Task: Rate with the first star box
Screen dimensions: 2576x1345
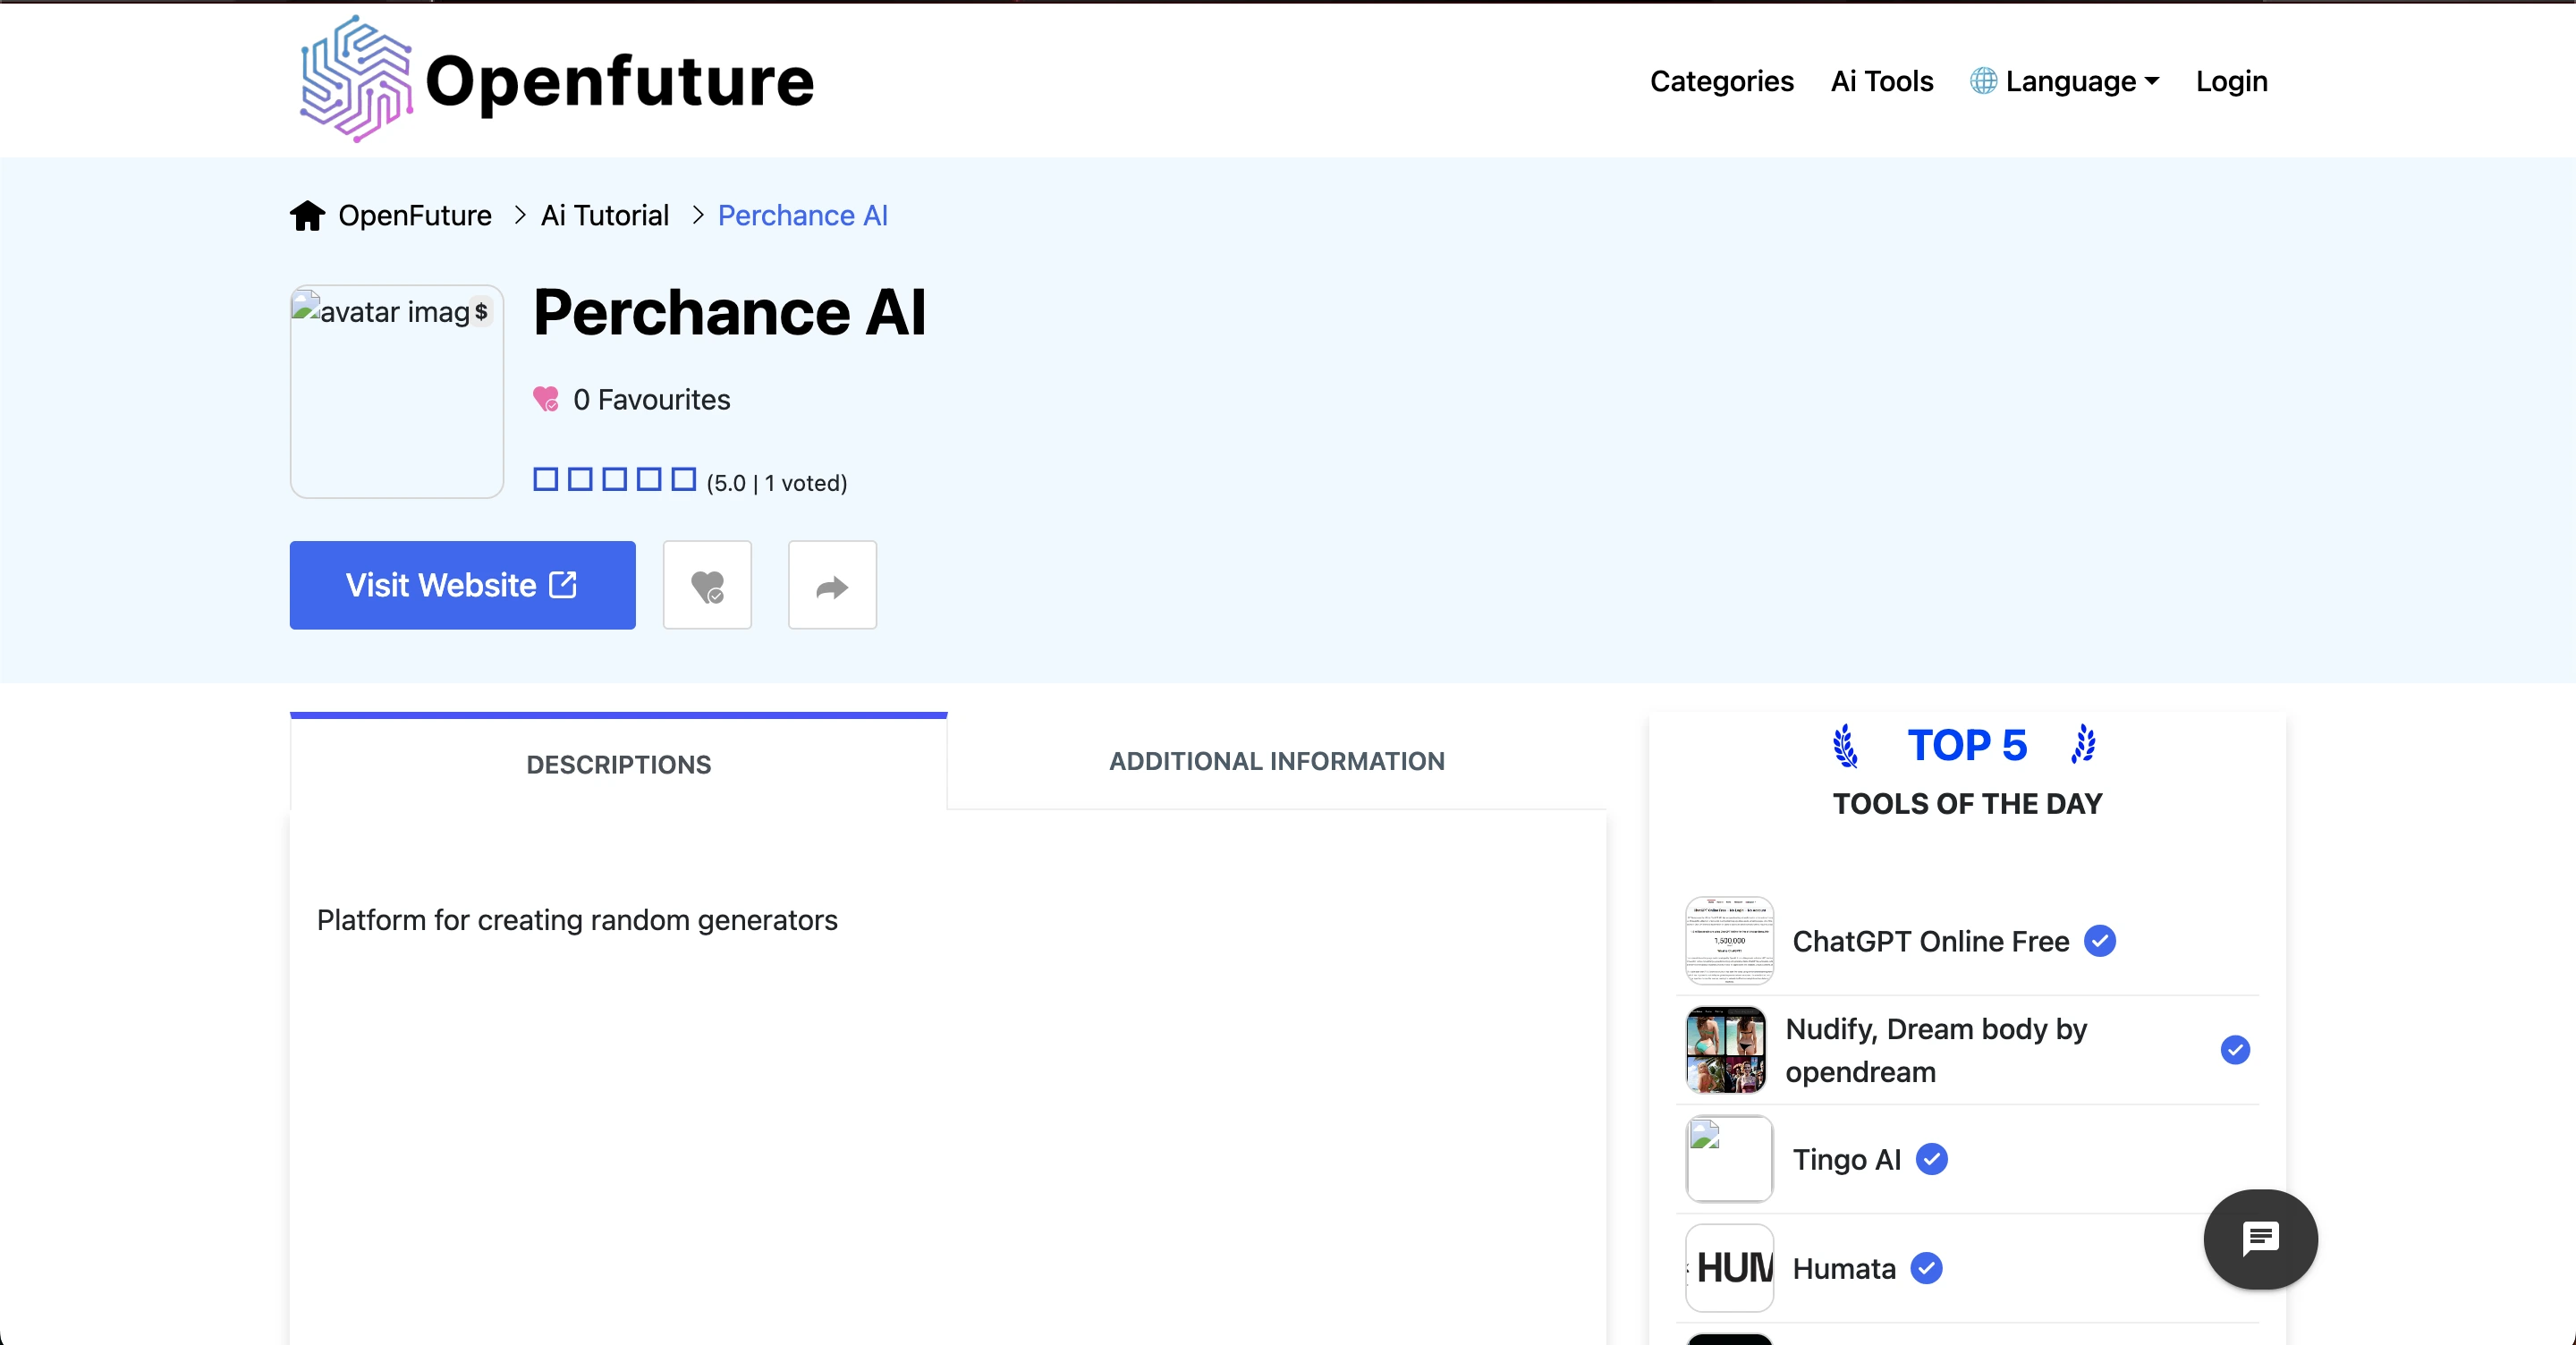Action: point(545,479)
